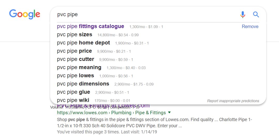Select suggestion 'pvc pipe fittings catalogue'
279x140 pixels.
[90, 26]
